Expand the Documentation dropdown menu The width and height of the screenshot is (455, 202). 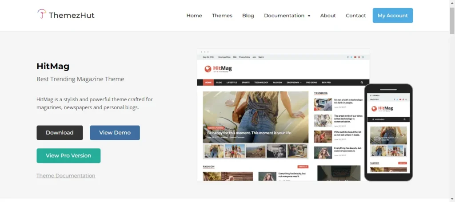[287, 16]
